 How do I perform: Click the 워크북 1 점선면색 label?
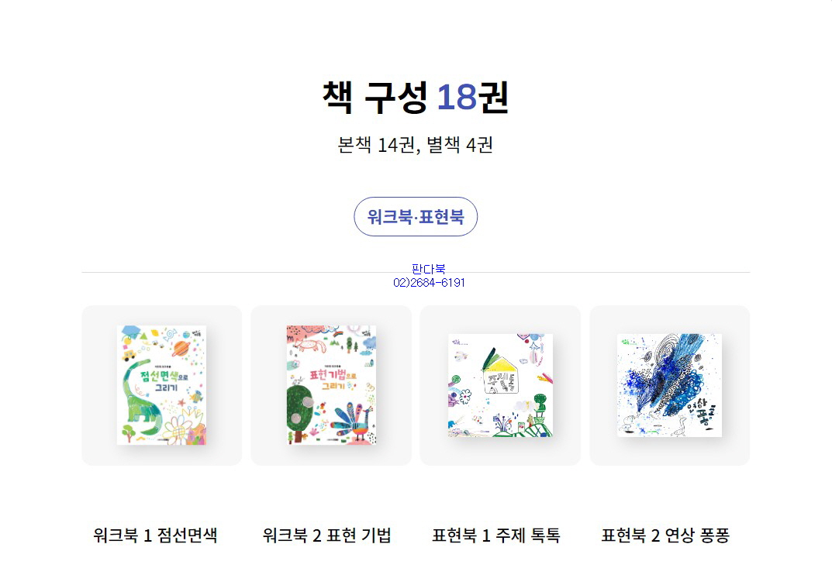click(x=155, y=535)
